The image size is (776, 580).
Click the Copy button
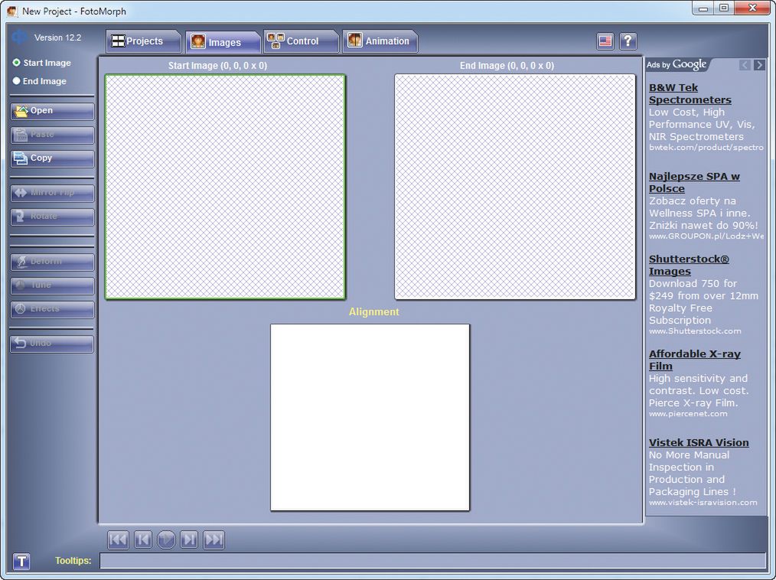[x=52, y=158]
